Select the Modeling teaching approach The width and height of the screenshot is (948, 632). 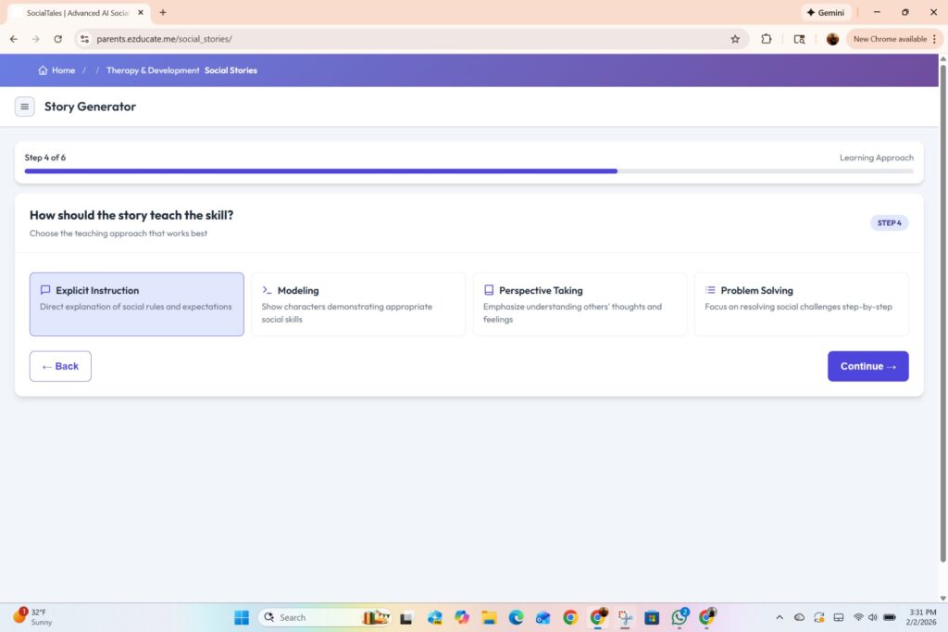[x=358, y=303]
